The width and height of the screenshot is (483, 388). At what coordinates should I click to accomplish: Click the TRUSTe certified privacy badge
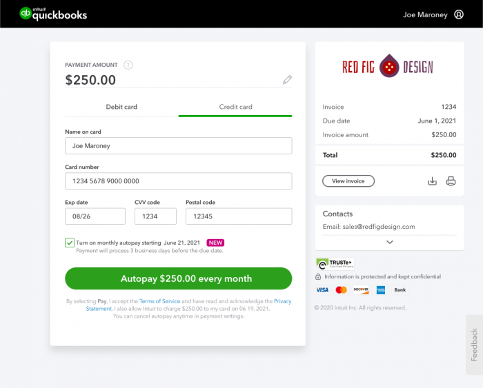click(335, 264)
